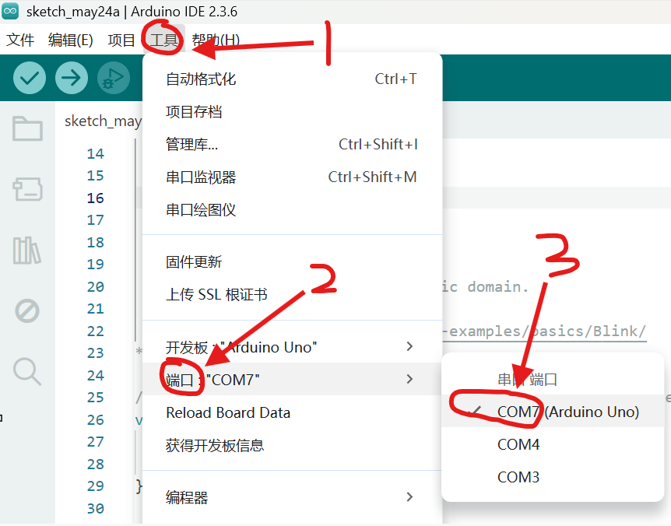Choose 项目存档 menu entry
This screenshot has height=526, width=671.
point(292,111)
